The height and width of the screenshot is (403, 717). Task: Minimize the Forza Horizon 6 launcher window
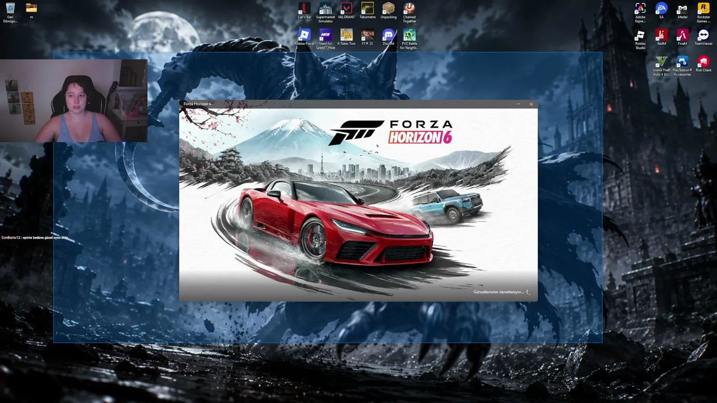click(518, 104)
